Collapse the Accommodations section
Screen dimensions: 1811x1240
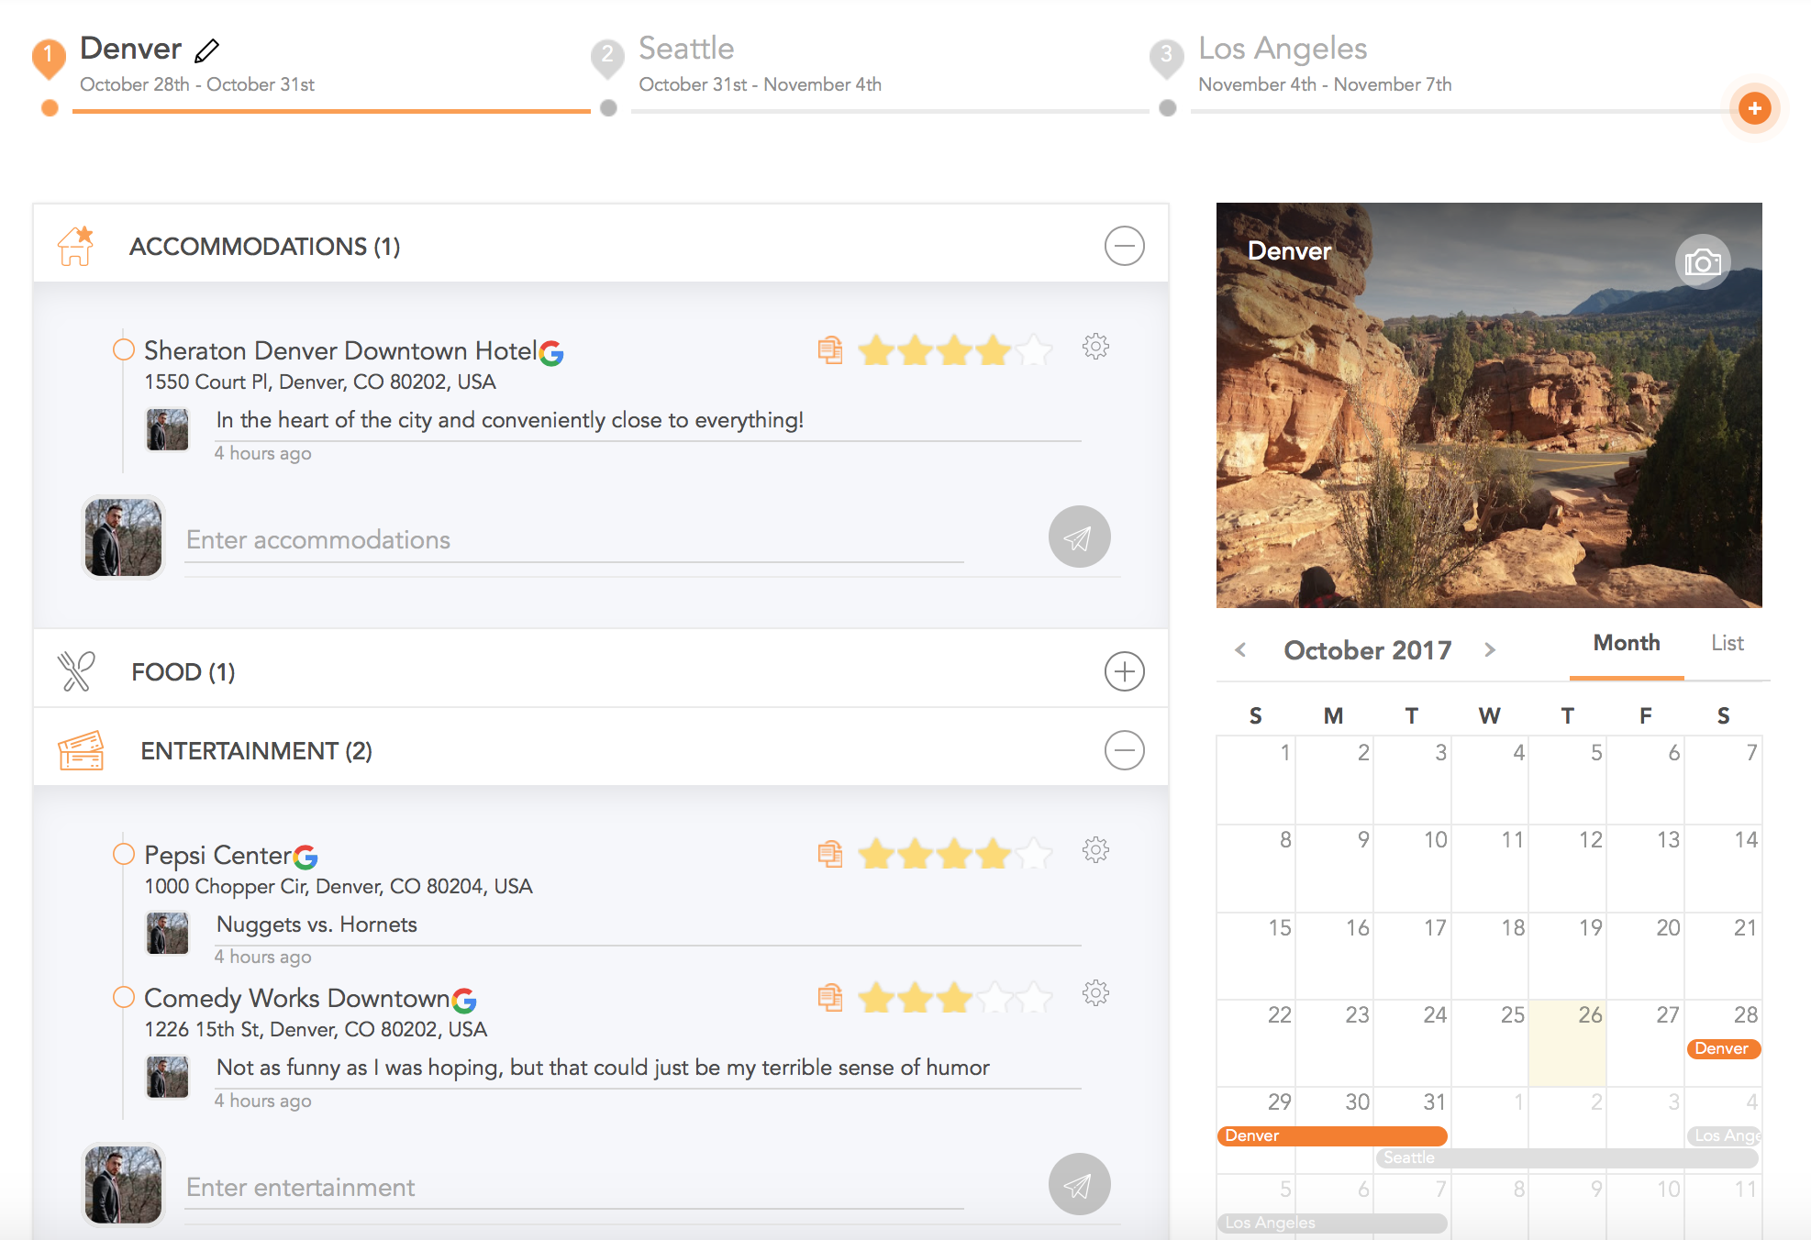1124,246
